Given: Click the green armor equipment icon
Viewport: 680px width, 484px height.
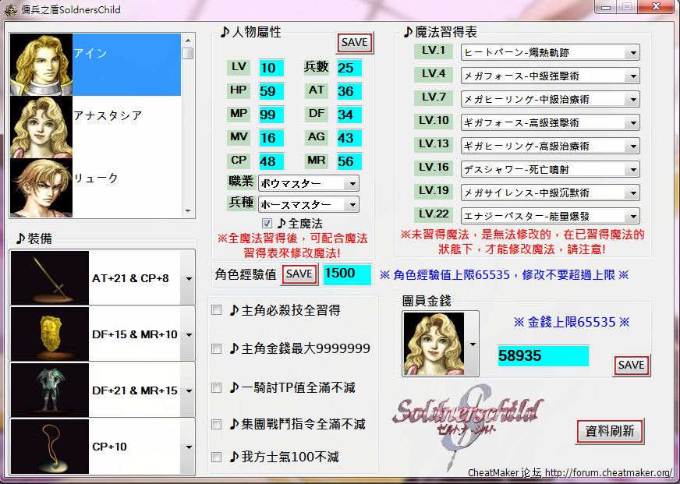Looking at the screenshot, I should 49,390.
